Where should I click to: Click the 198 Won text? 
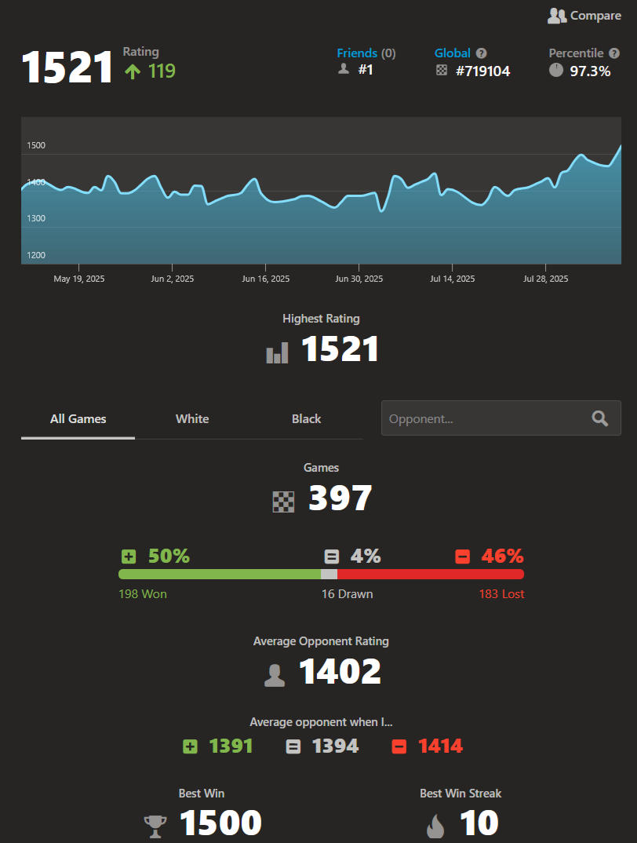143,594
